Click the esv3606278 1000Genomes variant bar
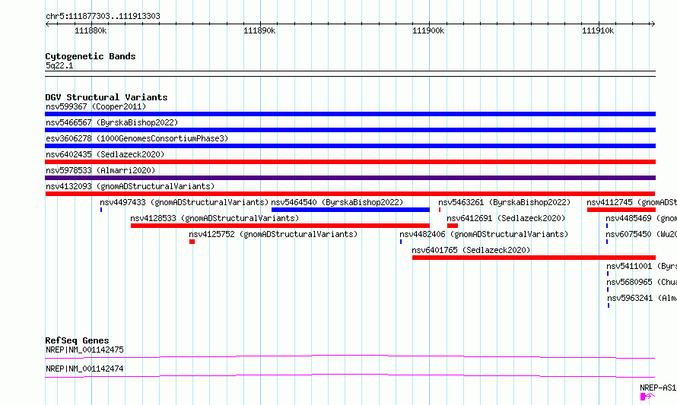677x405 pixels. tap(350, 146)
